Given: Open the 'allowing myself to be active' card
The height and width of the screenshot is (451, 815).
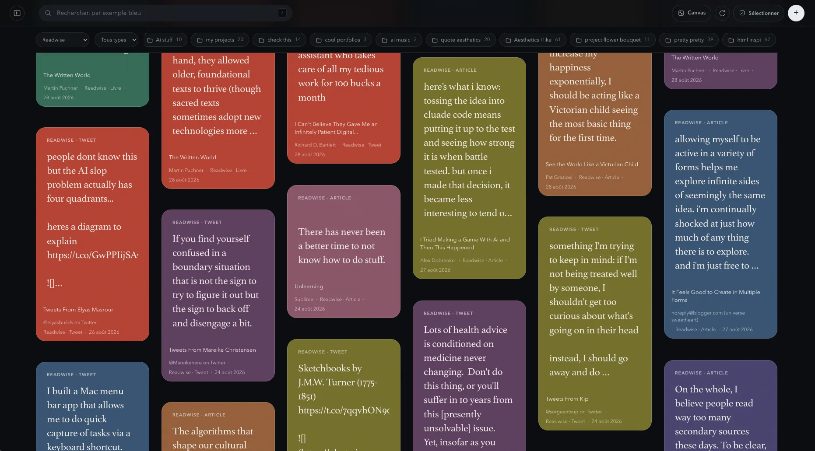Looking at the screenshot, I should (720, 224).
